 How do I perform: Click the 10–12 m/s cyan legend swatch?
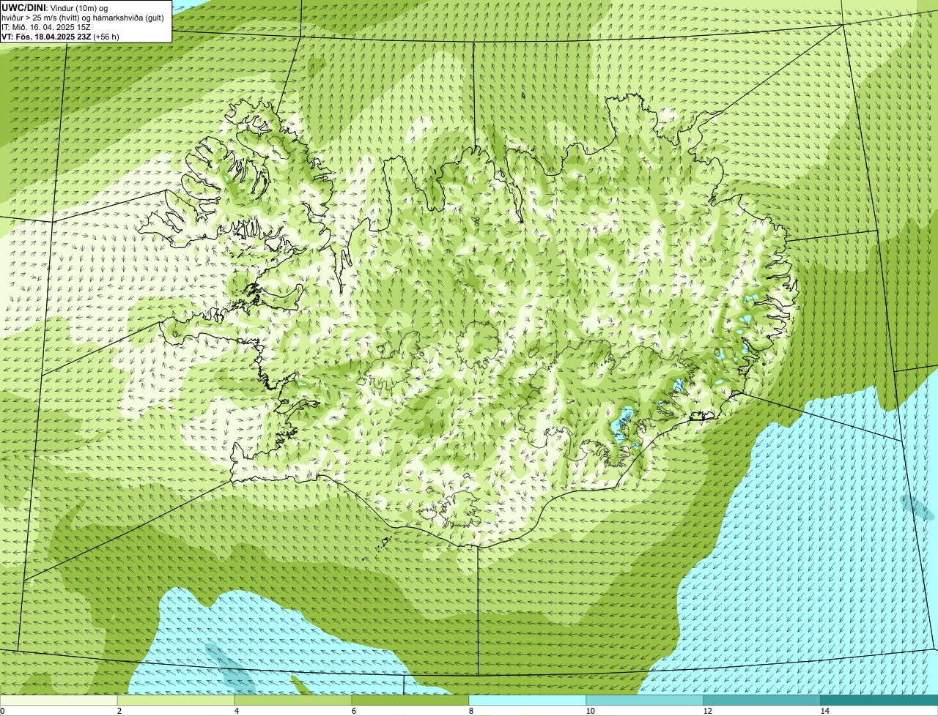coord(645,700)
